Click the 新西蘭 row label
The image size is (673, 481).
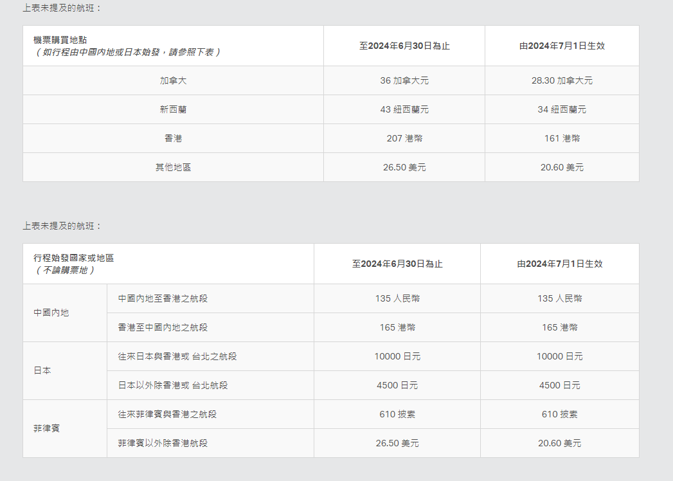point(173,110)
